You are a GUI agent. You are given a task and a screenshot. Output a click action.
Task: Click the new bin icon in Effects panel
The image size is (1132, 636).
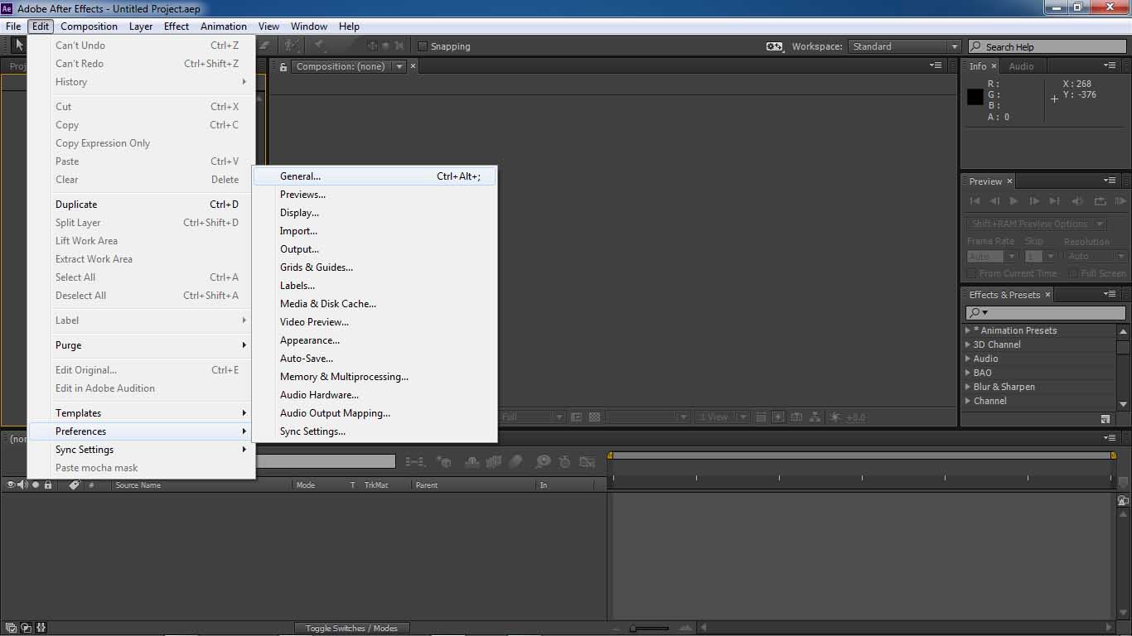pyautogui.click(x=1105, y=419)
